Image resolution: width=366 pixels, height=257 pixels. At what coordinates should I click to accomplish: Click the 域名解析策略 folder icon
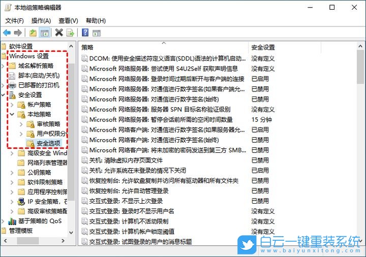pyautogui.click(x=12, y=66)
